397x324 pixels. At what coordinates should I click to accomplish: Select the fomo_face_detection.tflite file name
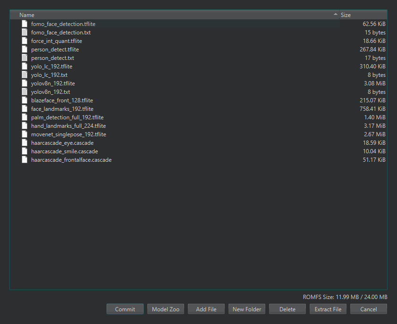[63, 24]
